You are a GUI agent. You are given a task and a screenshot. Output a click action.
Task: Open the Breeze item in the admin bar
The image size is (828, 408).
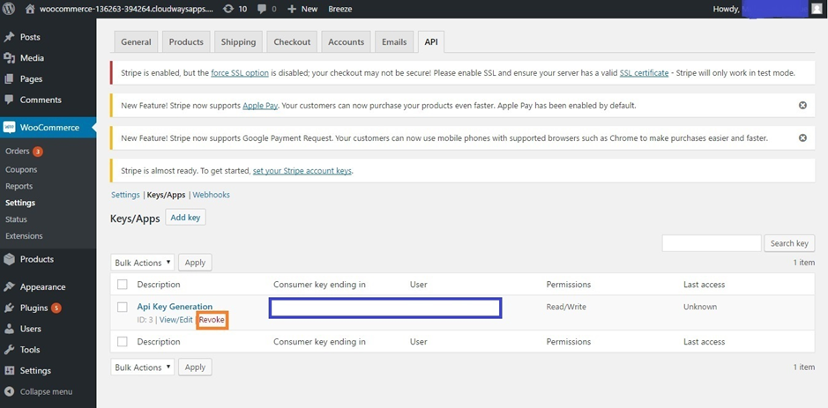point(340,9)
